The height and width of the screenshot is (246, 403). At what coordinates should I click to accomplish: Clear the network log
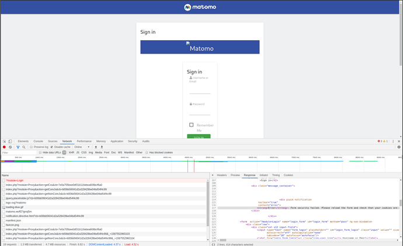pos(11,147)
